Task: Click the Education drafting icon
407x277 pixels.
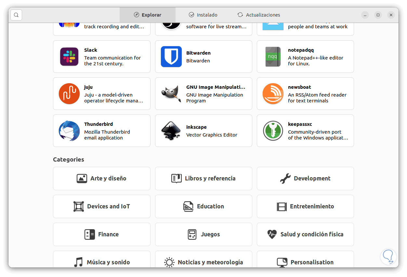Action: pyautogui.click(x=189, y=206)
